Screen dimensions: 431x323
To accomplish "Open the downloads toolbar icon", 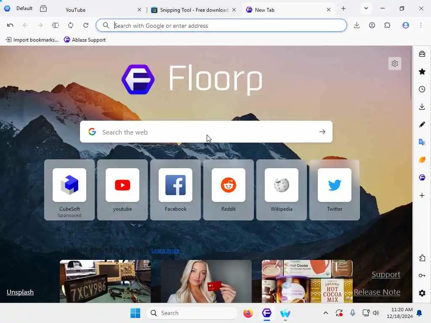I will [357, 25].
